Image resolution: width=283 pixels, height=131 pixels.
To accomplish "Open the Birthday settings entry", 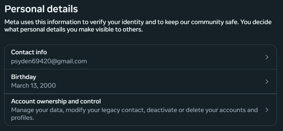I will [23, 77].
